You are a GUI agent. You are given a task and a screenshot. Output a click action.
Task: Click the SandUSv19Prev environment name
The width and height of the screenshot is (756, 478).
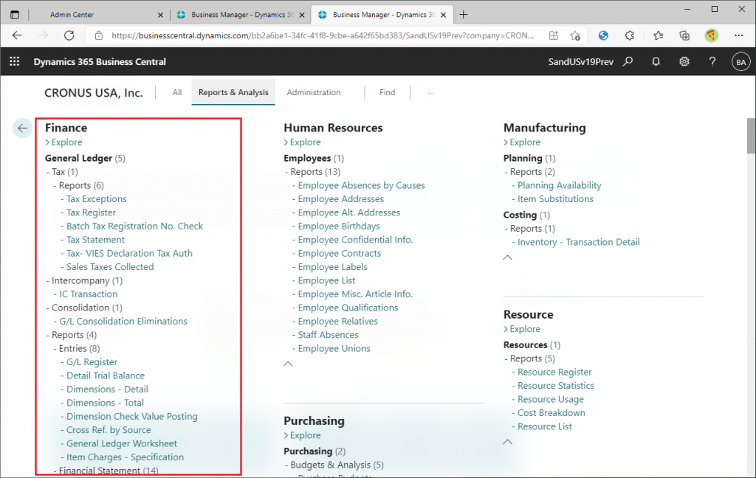(x=580, y=62)
